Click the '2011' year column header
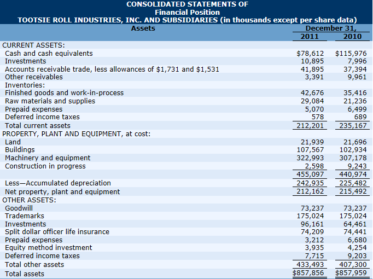Viewport: 373px width, 279px height. point(310,37)
